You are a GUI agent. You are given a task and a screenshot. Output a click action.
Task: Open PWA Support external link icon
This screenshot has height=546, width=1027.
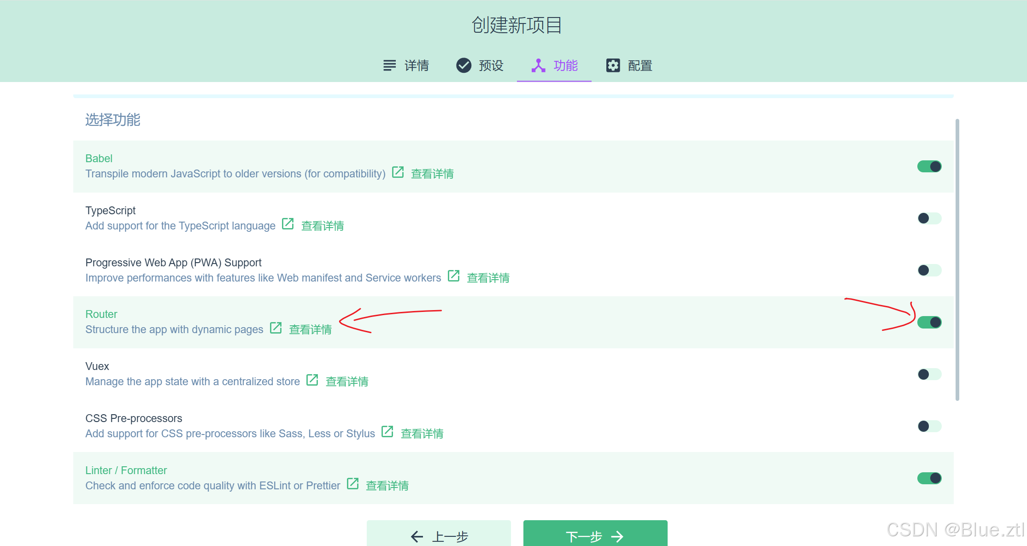point(453,276)
